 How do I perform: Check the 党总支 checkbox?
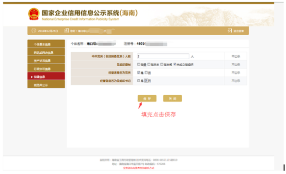(149, 64)
